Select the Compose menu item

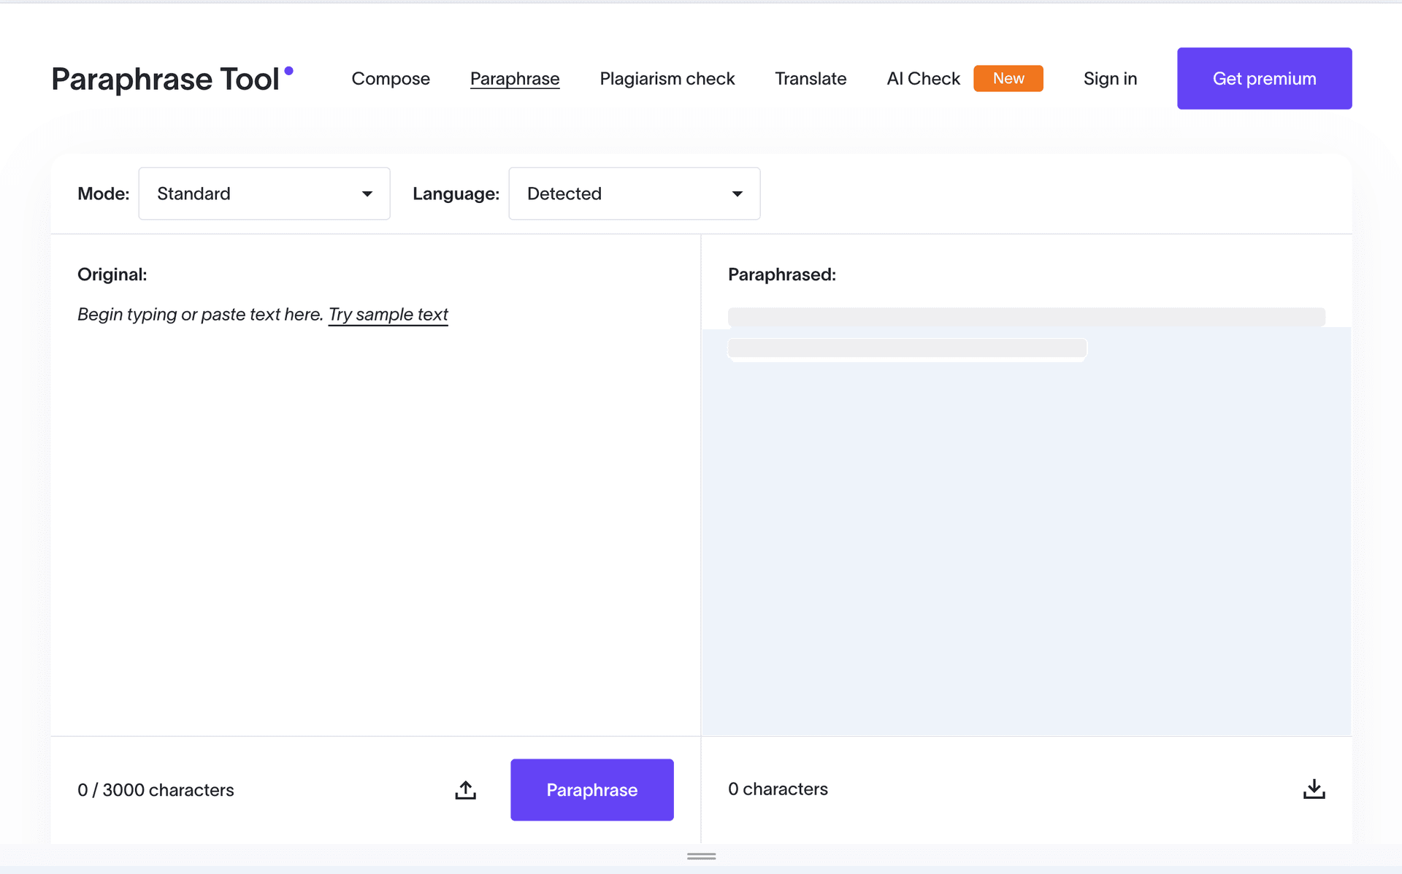pyautogui.click(x=391, y=79)
